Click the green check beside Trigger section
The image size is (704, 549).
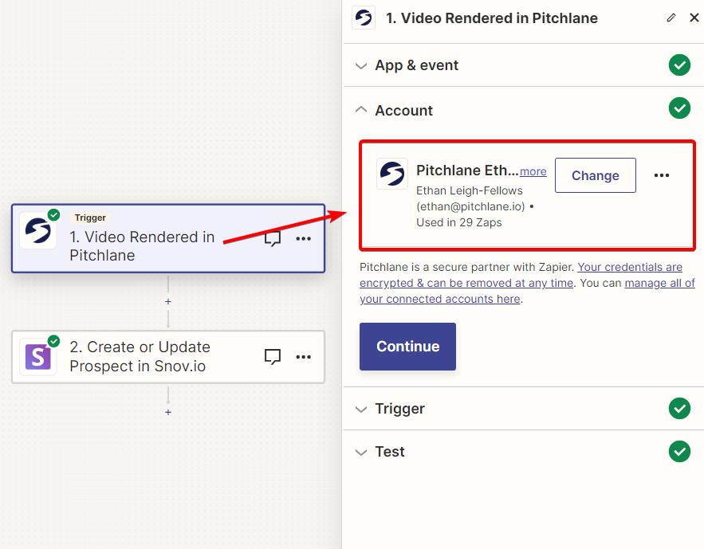pyautogui.click(x=679, y=409)
